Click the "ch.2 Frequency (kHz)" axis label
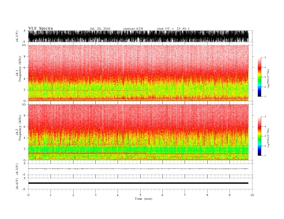 tap(19, 128)
